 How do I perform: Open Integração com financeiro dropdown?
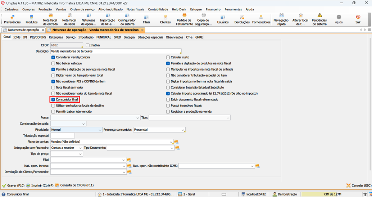80,148
